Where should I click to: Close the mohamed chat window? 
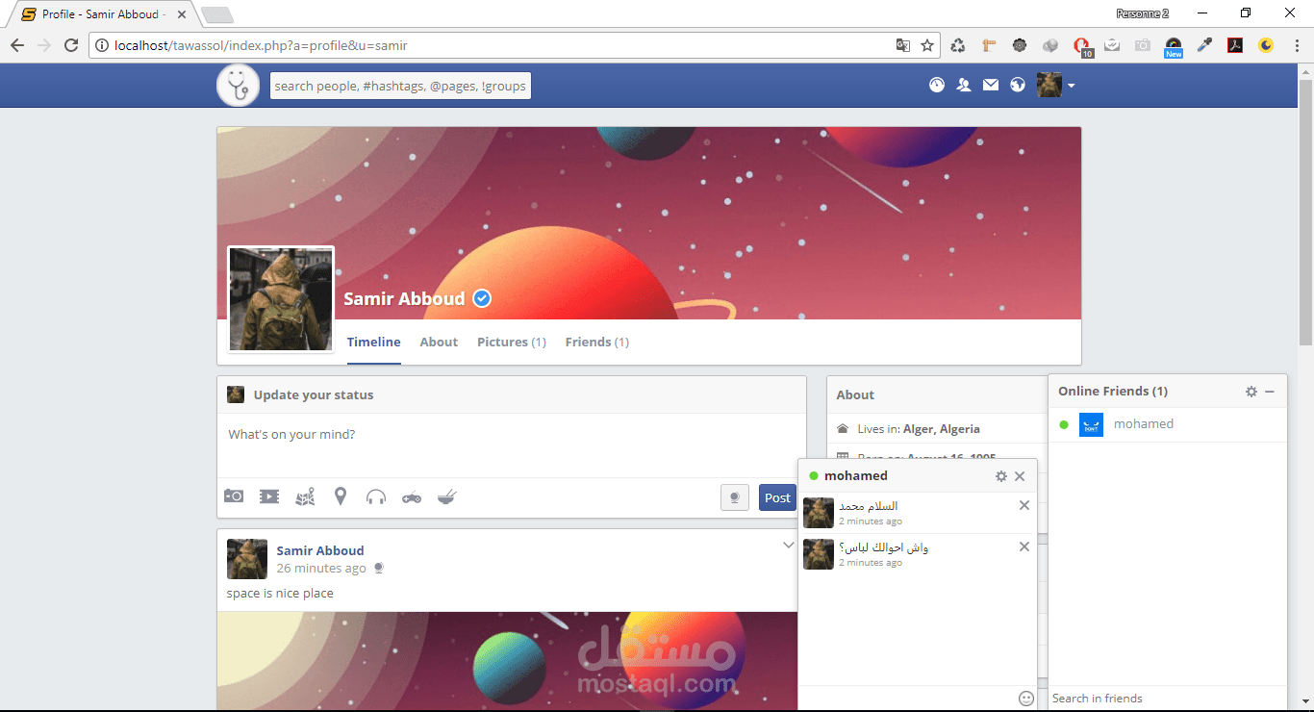pyautogui.click(x=1020, y=476)
